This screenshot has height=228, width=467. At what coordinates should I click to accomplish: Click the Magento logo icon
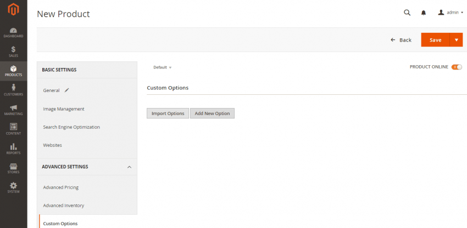click(13, 9)
